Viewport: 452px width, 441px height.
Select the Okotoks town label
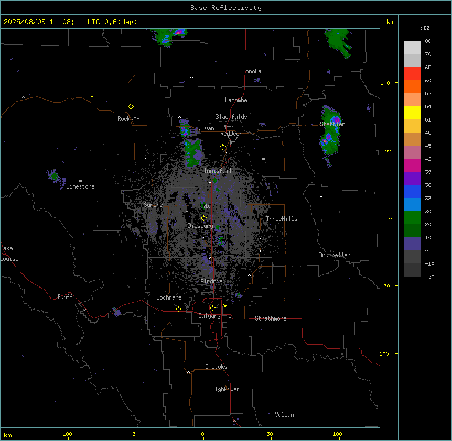[216, 367]
